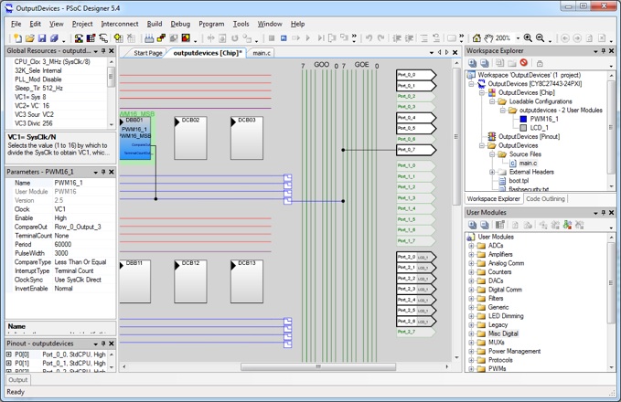Click the Open folder toolbar icon
This screenshot has height=402, width=621.
pyautogui.click(x=29, y=38)
